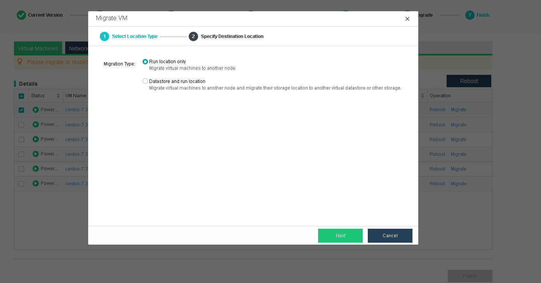Screen dimensions: 541x283
Task: Click Reboot link in the checked row
Action: pos(437,110)
